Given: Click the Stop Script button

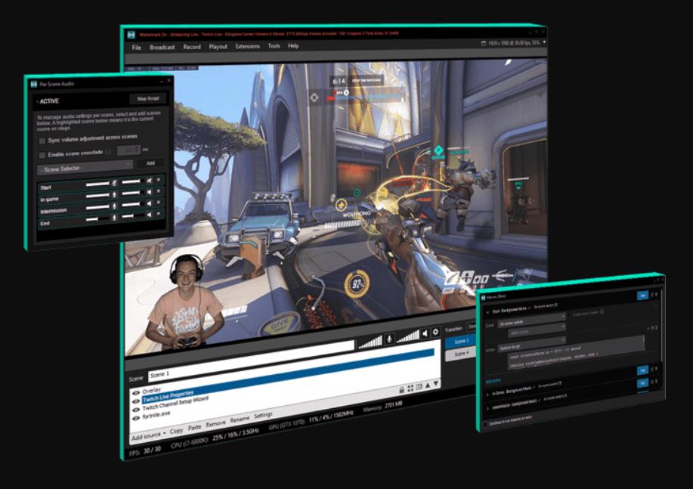Looking at the screenshot, I should pyautogui.click(x=147, y=99).
